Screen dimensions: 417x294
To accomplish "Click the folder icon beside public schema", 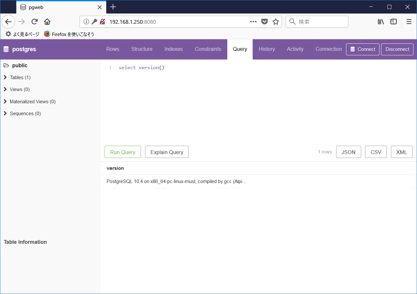I will [x=6, y=65].
